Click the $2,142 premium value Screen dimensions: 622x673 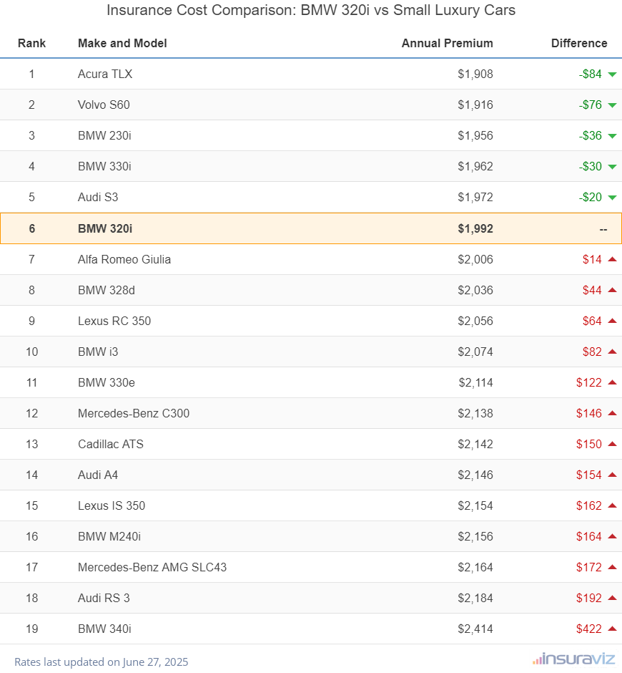[x=475, y=444]
